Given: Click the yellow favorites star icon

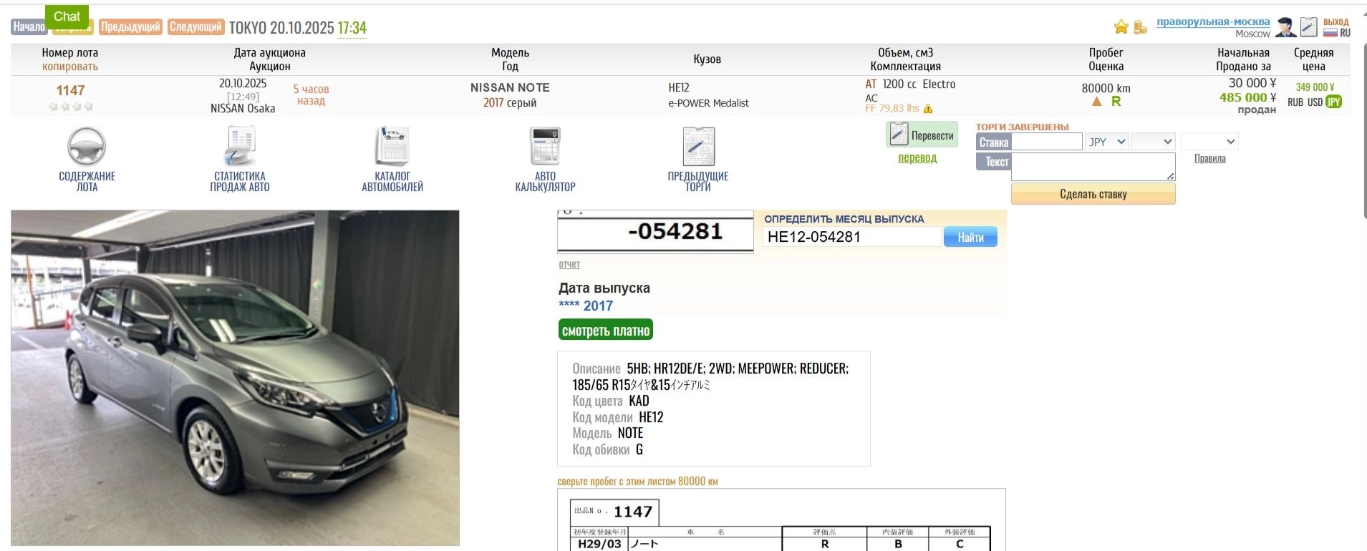Looking at the screenshot, I should coord(1121,27).
